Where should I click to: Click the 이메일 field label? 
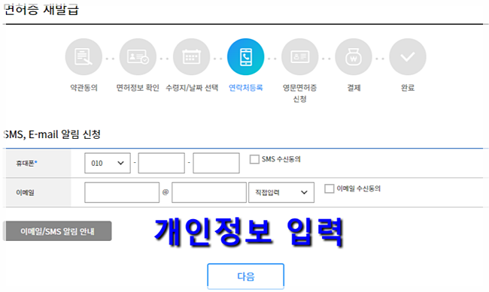(25, 193)
